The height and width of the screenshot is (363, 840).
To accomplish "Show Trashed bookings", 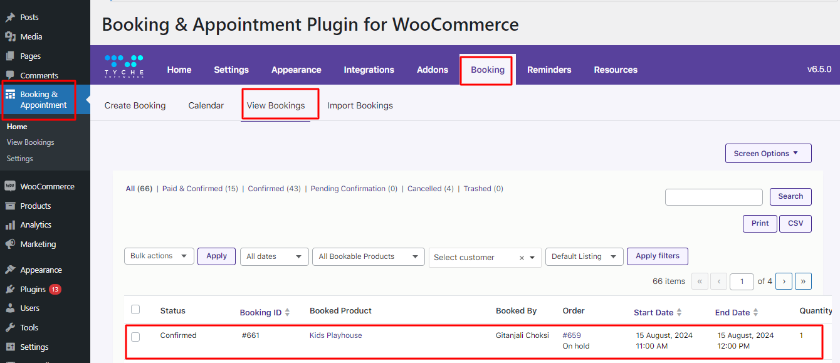I will (483, 189).
